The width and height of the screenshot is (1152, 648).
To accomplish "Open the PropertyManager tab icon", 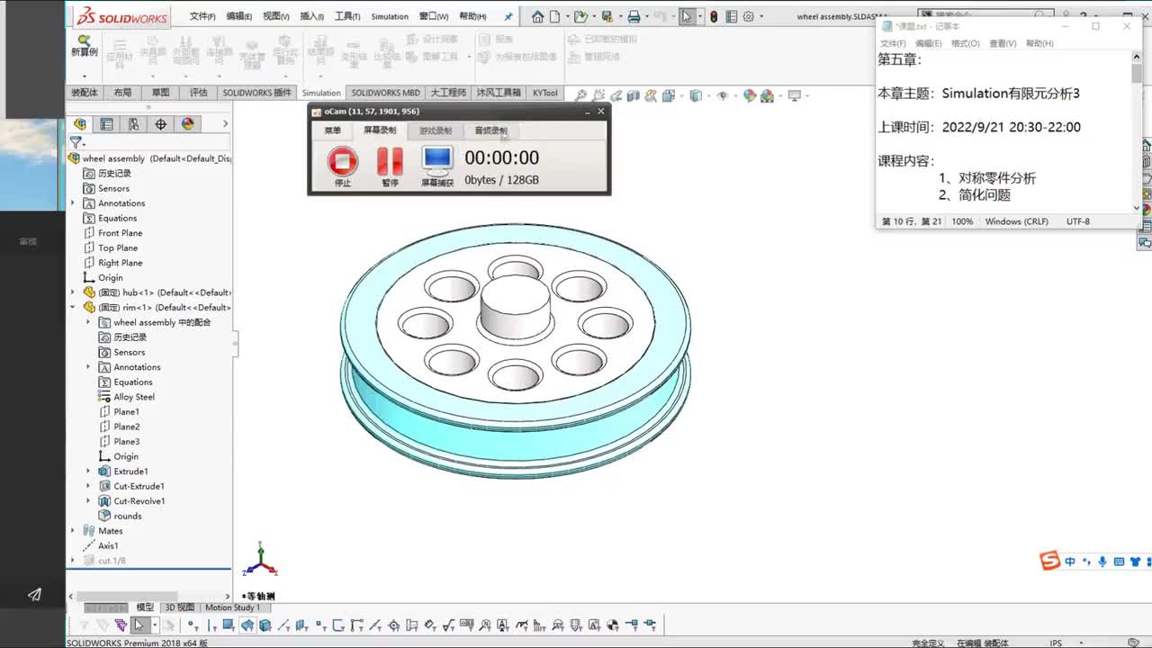I will 106,124.
